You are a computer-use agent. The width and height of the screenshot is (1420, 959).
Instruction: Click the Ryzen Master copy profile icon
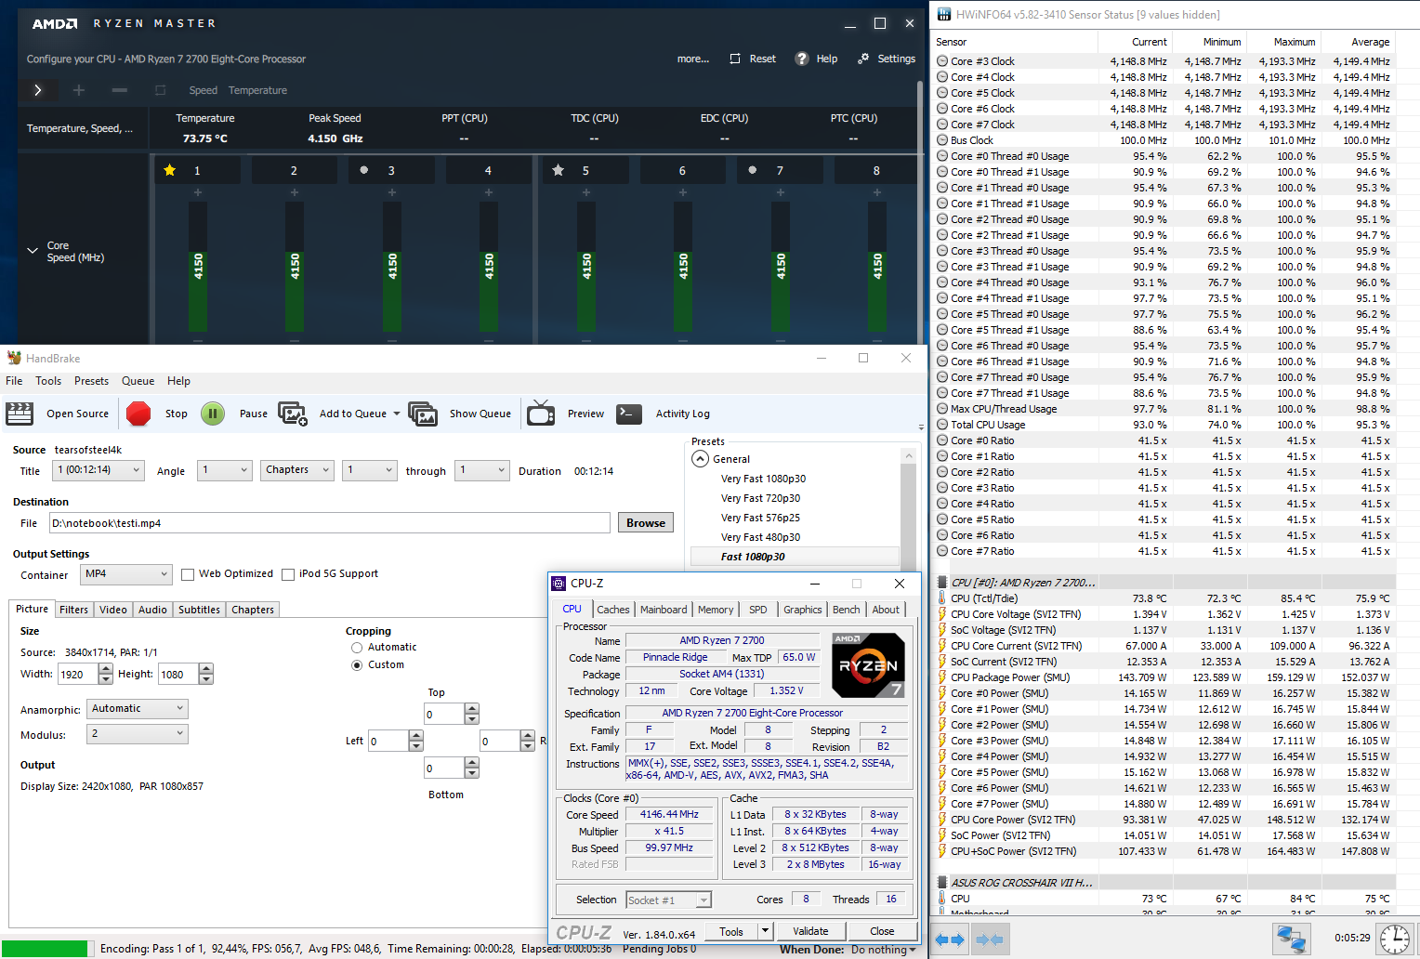tap(160, 90)
